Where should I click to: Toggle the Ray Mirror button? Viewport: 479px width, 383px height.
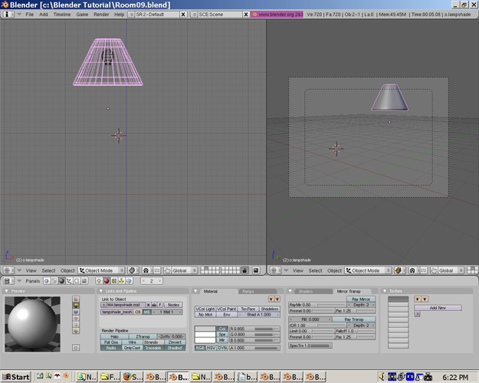coord(360,299)
